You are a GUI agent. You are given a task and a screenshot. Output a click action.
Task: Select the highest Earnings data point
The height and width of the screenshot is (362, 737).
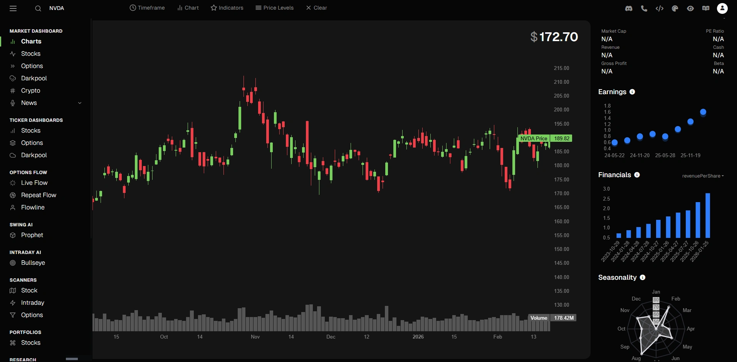point(703,112)
